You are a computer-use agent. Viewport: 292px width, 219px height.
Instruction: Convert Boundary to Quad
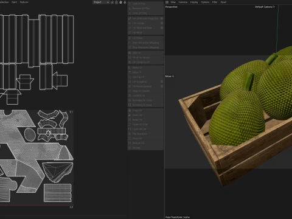tap(145, 105)
